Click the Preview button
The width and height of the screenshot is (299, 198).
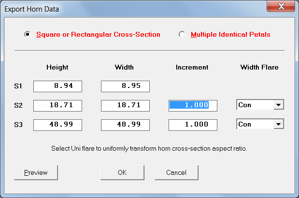click(x=36, y=173)
